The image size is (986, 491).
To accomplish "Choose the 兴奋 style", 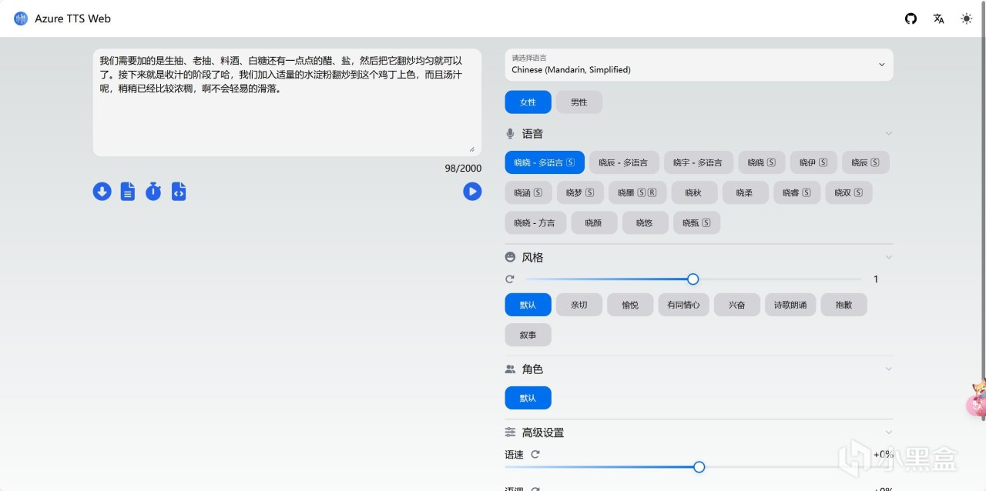I will click(736, 305).
